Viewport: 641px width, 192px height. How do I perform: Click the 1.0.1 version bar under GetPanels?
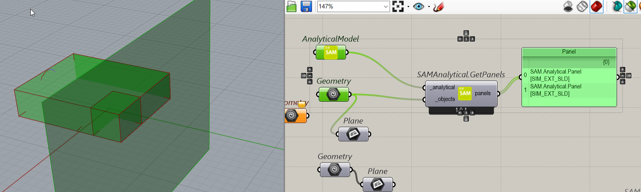tap(461, 110)
